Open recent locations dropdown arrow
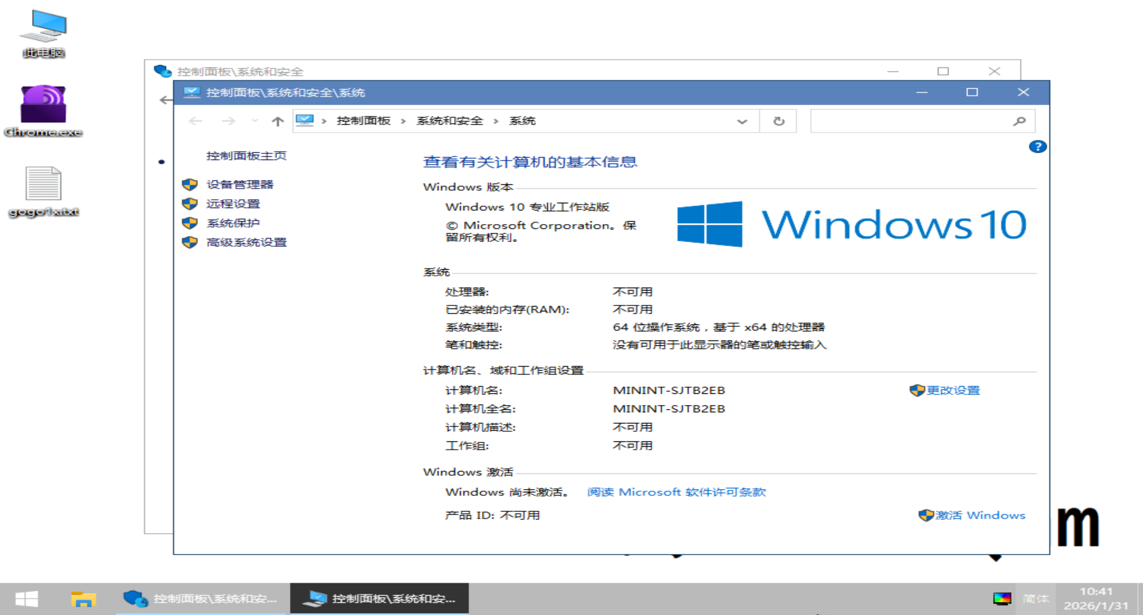This screenshot has height=615, width=1143. tap(255, 121)
